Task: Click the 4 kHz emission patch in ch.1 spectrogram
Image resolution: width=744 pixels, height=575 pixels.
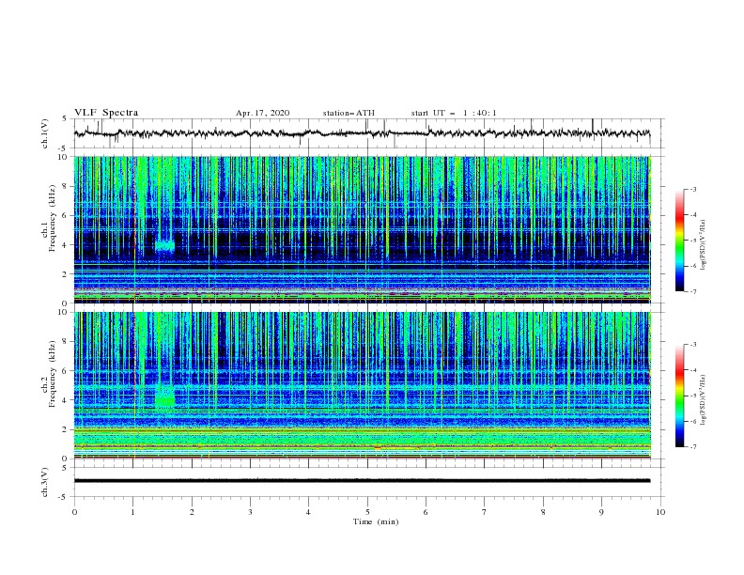Action: (x=164, y=246)
